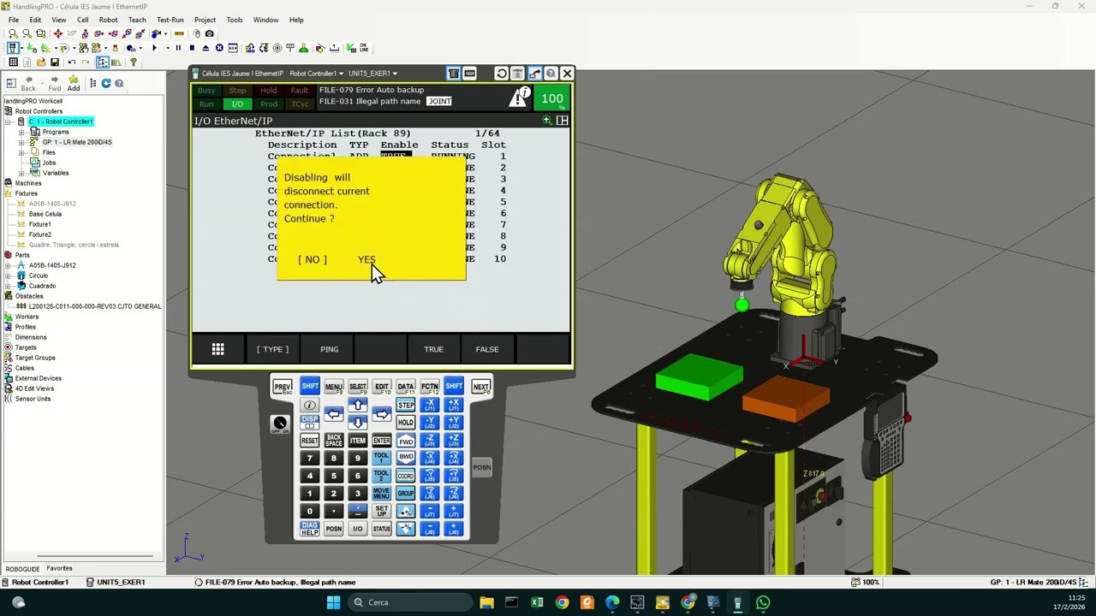The height and width of the screenshot is (616, 1096).
Task: Click the open folder toolbar icon
Action: (x=41, y=62)
